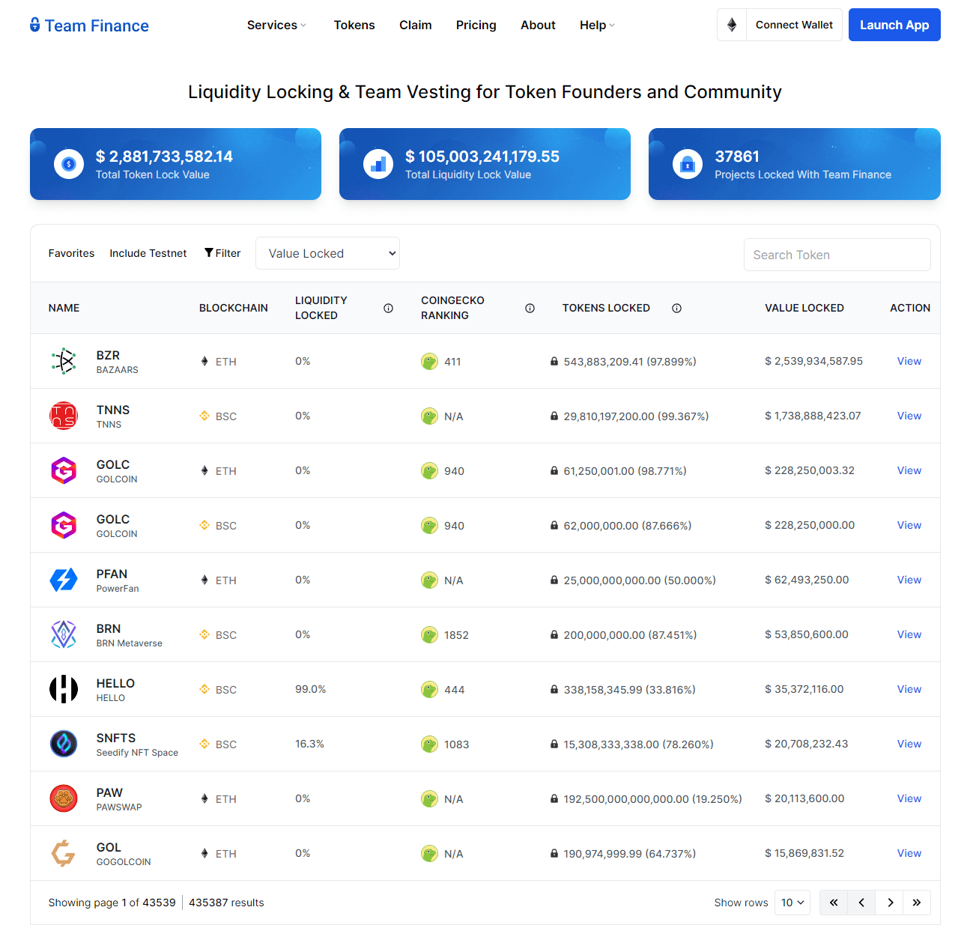Click inside the Search Token field
Image resolution: width=973 pixels, height=925 pixels.
tap(837, 255)
